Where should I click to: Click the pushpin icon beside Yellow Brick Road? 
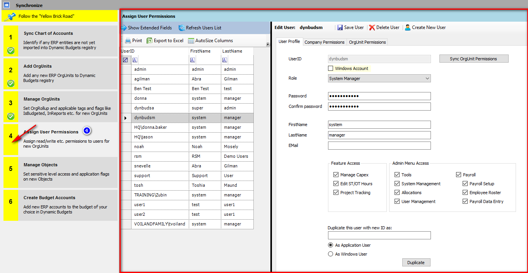point(9,16)
